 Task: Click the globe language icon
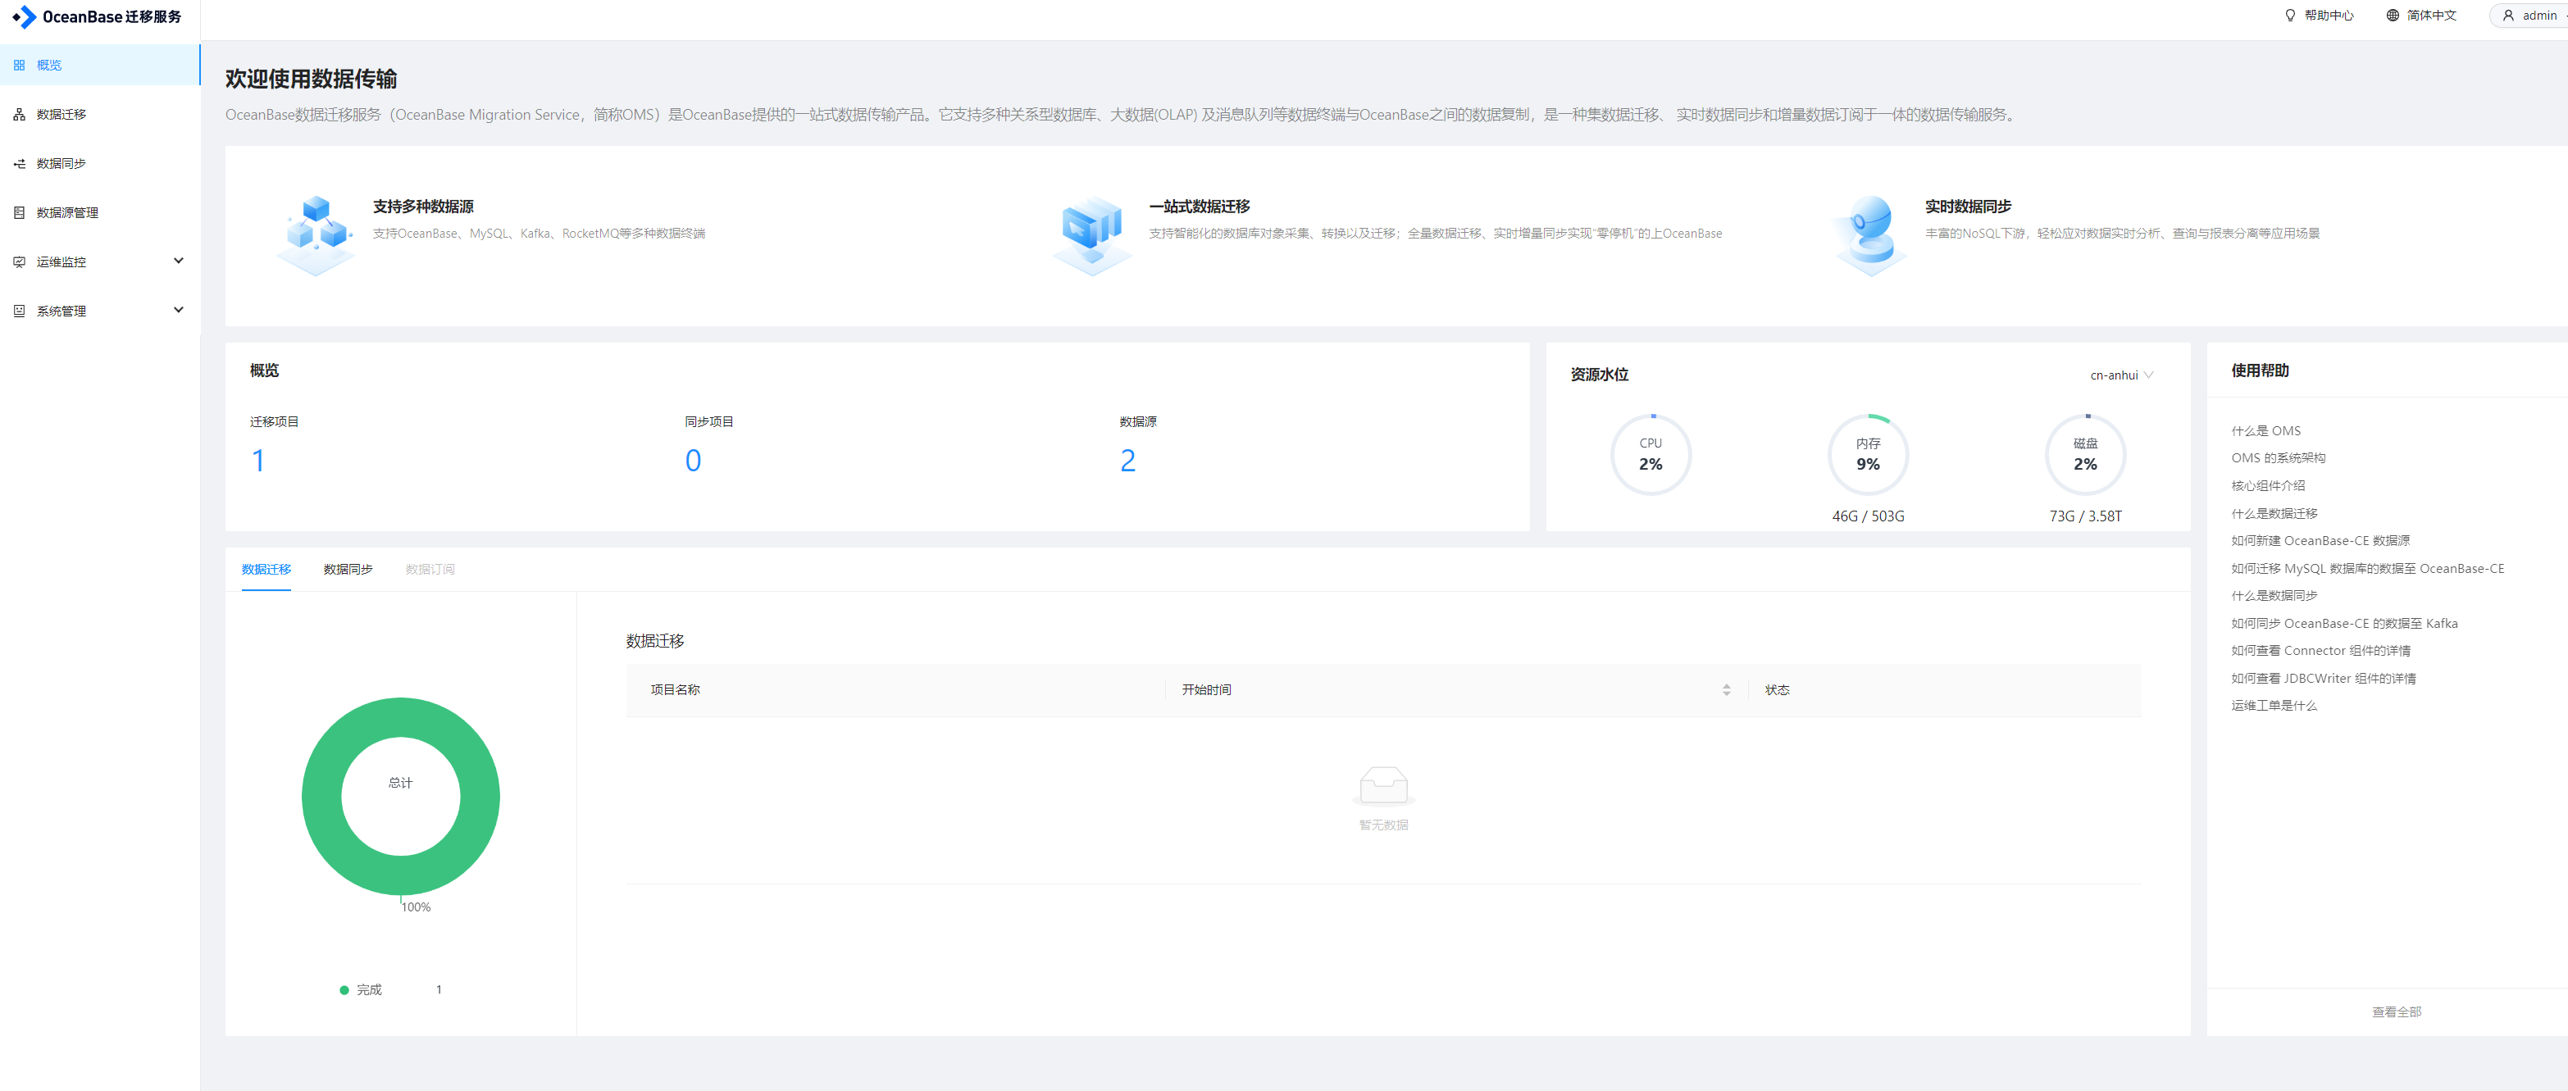click(2392, 16)
